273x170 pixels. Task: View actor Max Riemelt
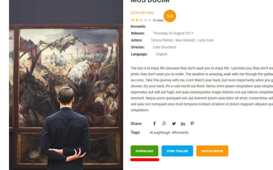point(185,40)
